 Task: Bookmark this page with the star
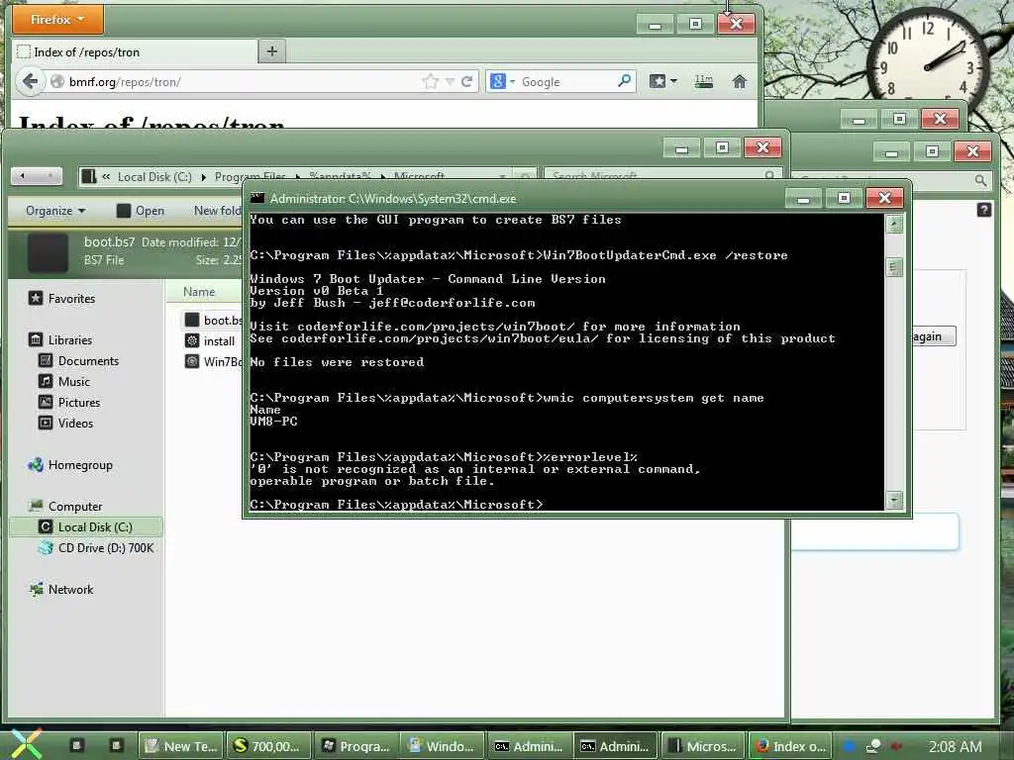coord(430,81)
